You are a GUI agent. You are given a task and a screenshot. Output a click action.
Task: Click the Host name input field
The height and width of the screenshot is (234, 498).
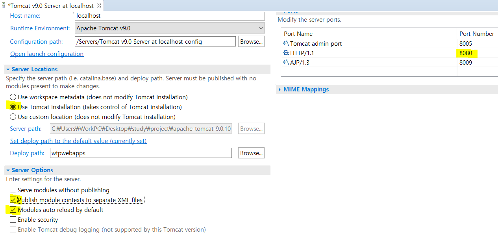coord(170,16)
